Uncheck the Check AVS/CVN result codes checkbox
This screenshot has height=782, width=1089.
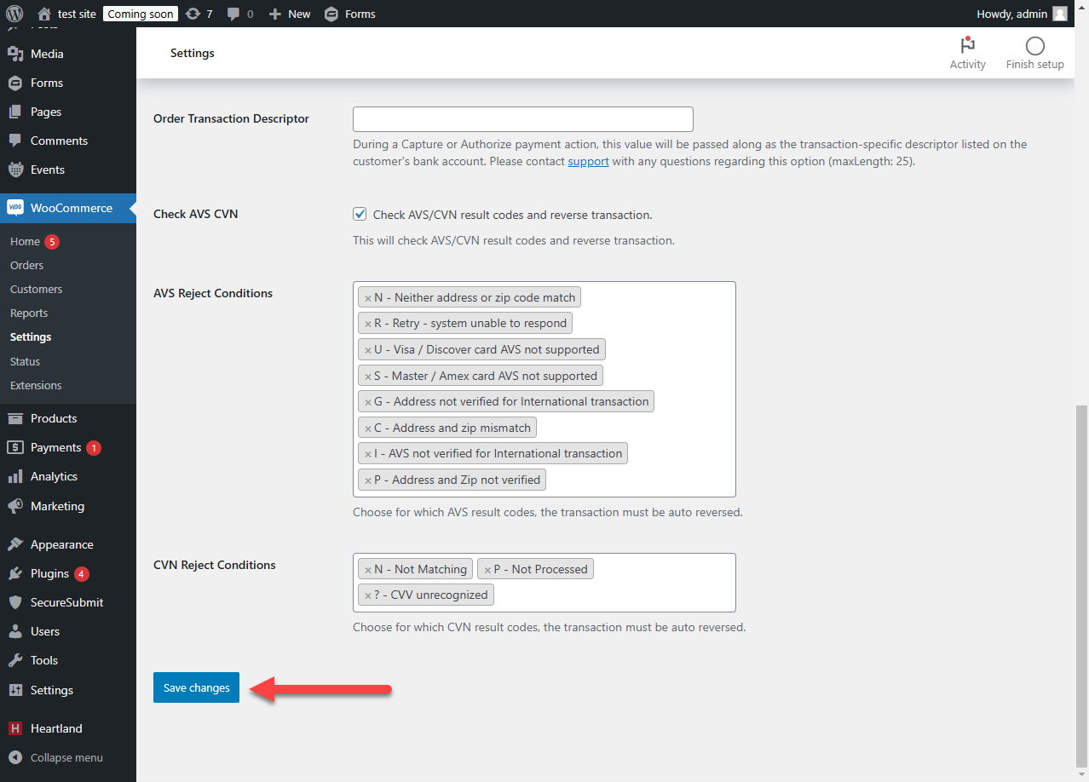(360, 215)
